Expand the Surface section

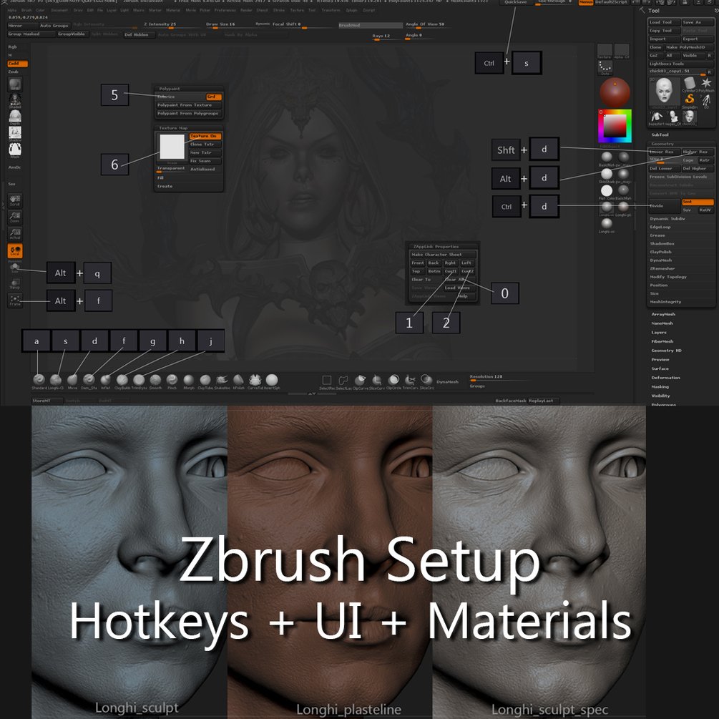coord(660,368)
